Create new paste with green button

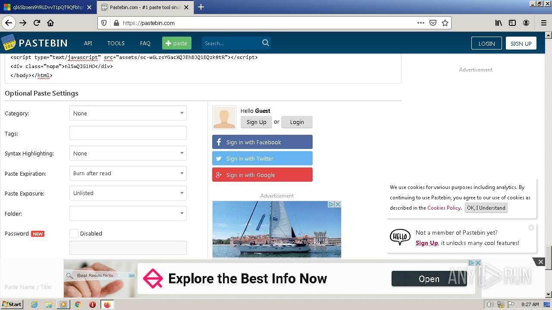coord(176,43)
